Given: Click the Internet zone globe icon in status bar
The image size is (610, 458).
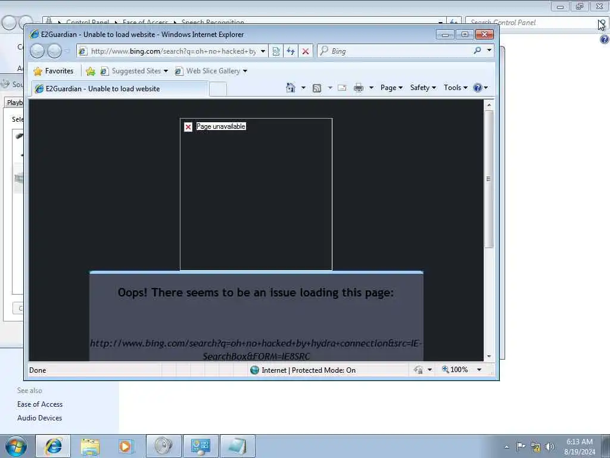Looking at the screenshot, I should coord(254,370).
